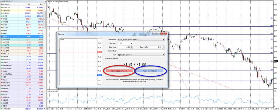This screenshot has width=279, height=110.
Task: Click the DE30 bid price 10058.8
Action: [28, 16]
